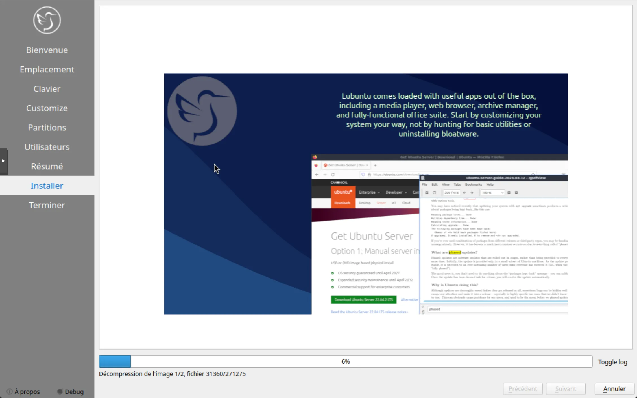Go to the Terminer step
The width and height of the screenshot is (637, 398).
click(x=47, y=205)
